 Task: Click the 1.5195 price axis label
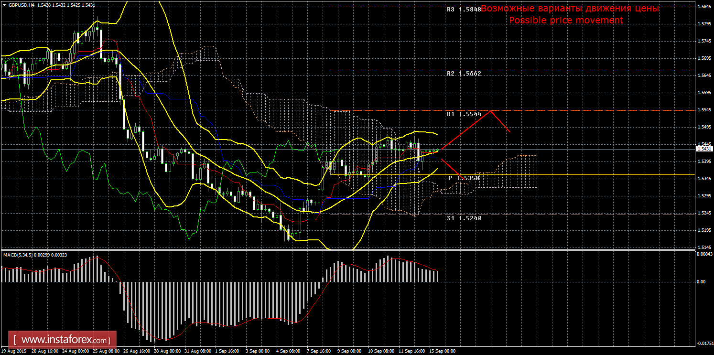705,230
